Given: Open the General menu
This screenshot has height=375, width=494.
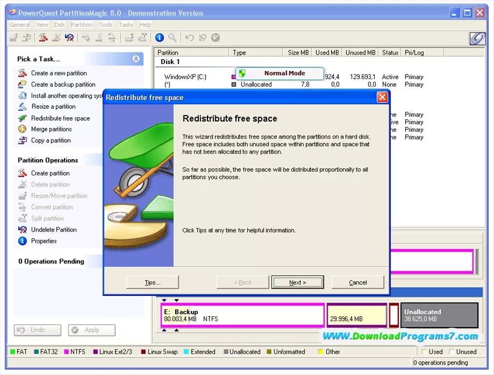Looking at the screenshot, I should tap(20, 24).
